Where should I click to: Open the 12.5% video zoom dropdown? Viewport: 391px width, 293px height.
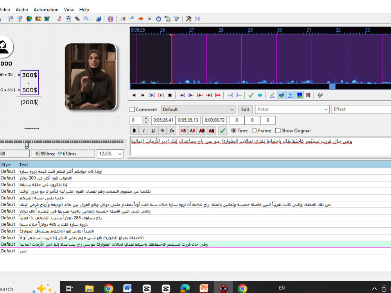point(110,154)
